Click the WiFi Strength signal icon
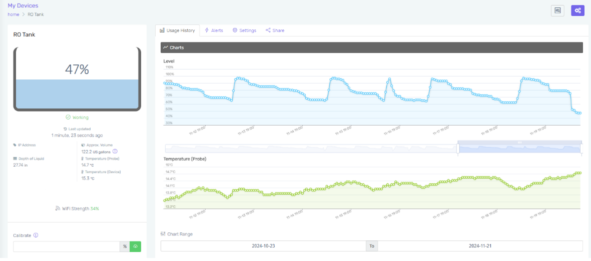The height and width of the screenshot is (261, 591). (58, 208)
